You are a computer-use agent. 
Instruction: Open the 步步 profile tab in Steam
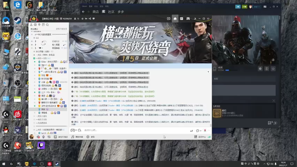(x=121, y=12)
